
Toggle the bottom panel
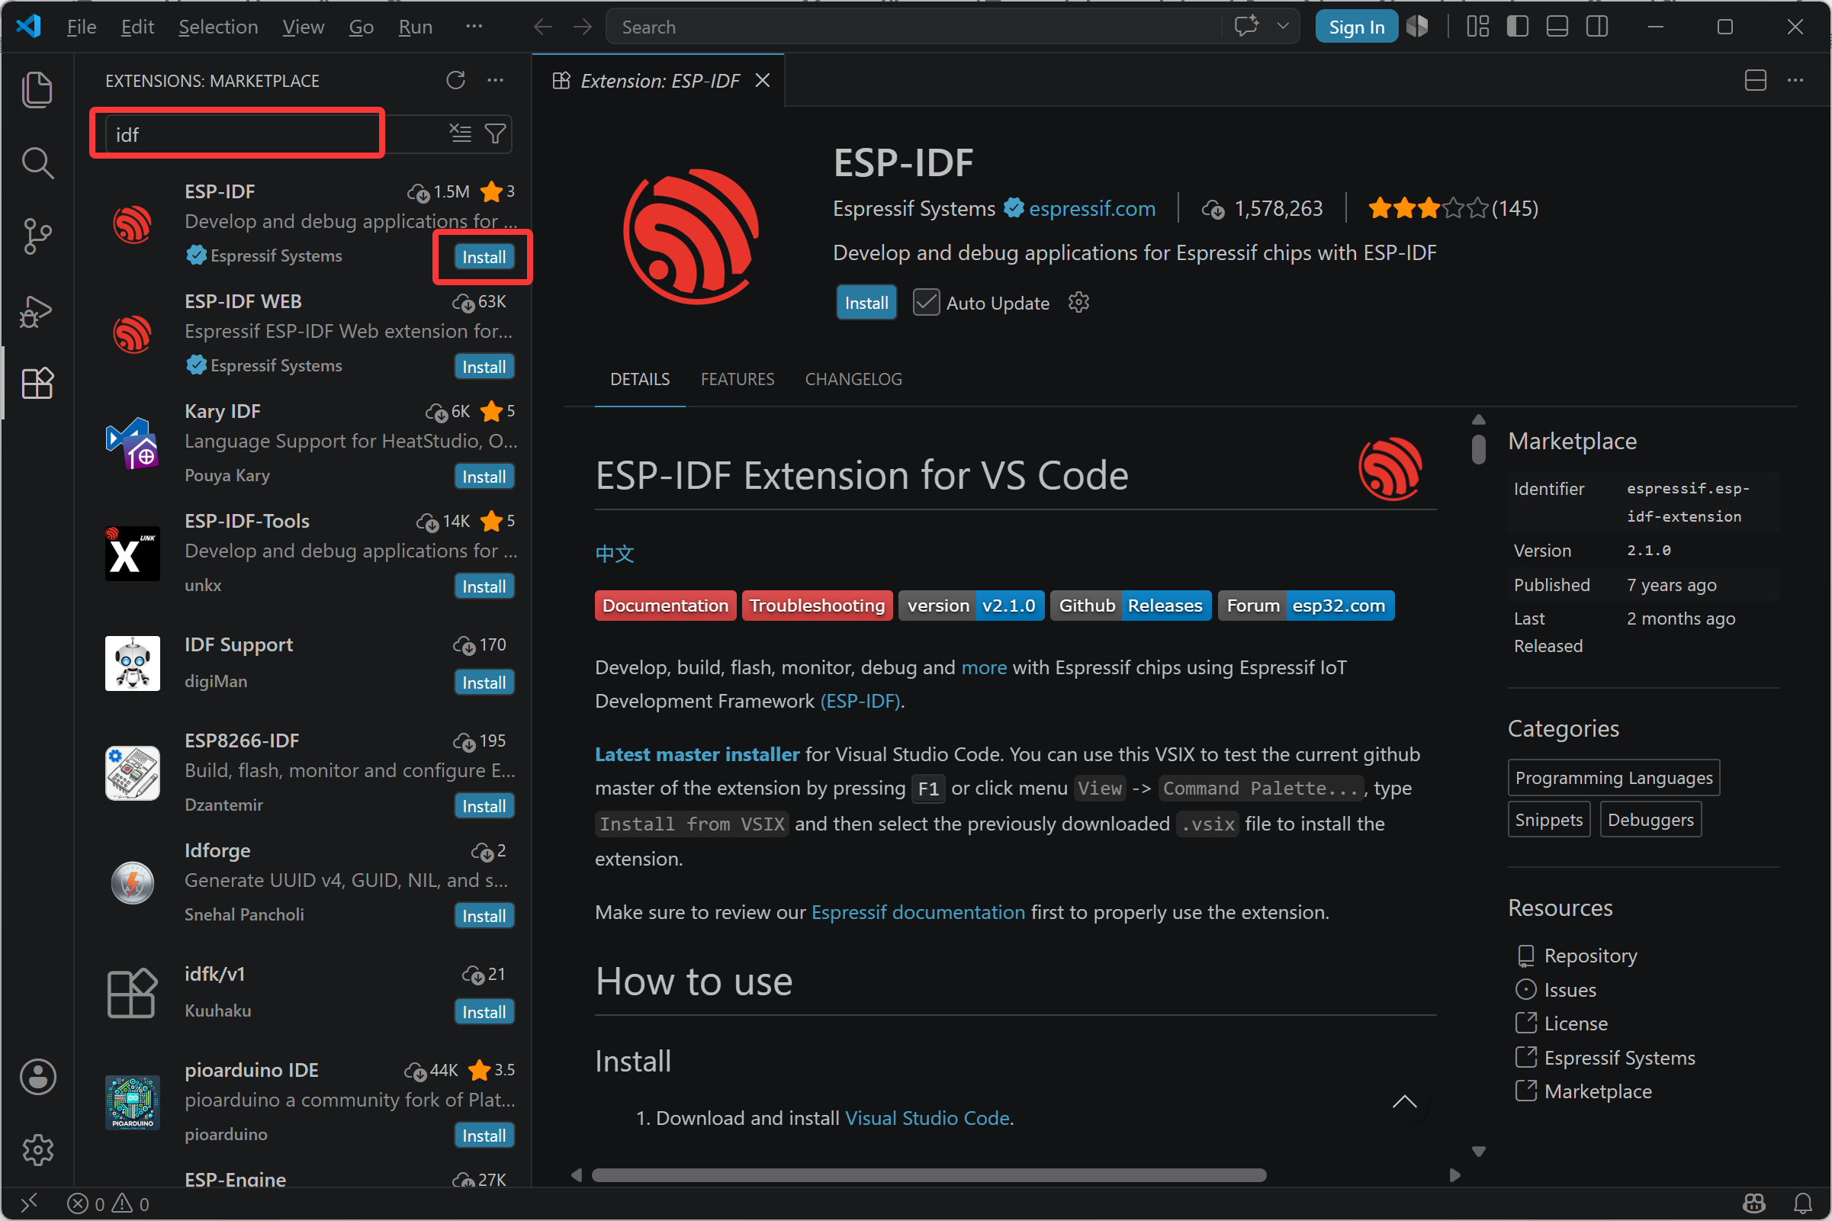click(x=1557, y=27)
